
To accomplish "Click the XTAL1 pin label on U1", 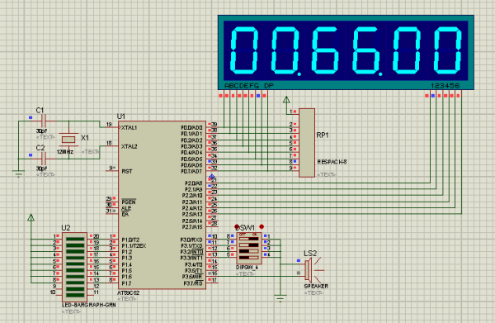I will [130, 128].
